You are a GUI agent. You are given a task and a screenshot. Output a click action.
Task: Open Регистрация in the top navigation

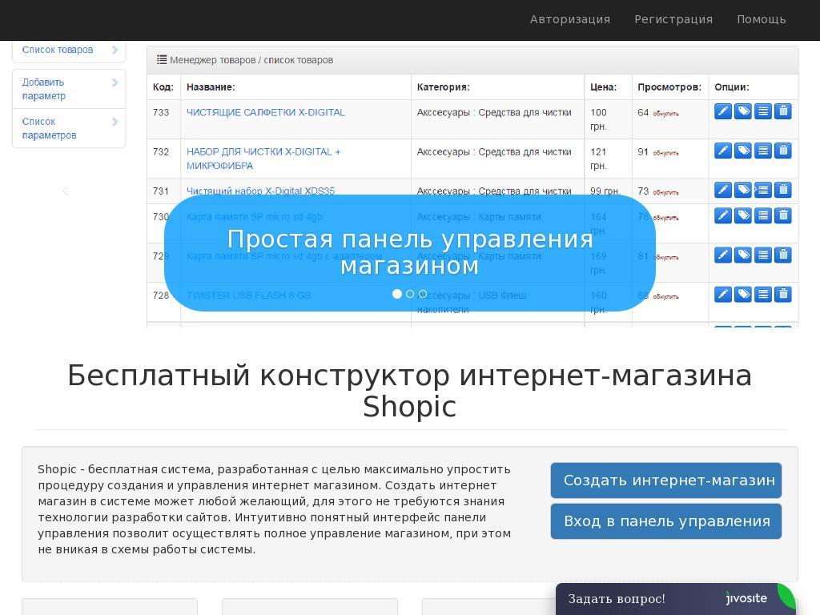tap(673, 19)
